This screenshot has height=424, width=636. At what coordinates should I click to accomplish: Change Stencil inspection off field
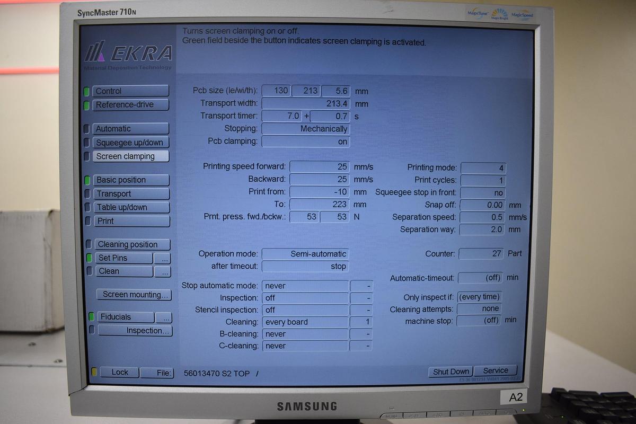pyautogui.click(x=305, y=310)
